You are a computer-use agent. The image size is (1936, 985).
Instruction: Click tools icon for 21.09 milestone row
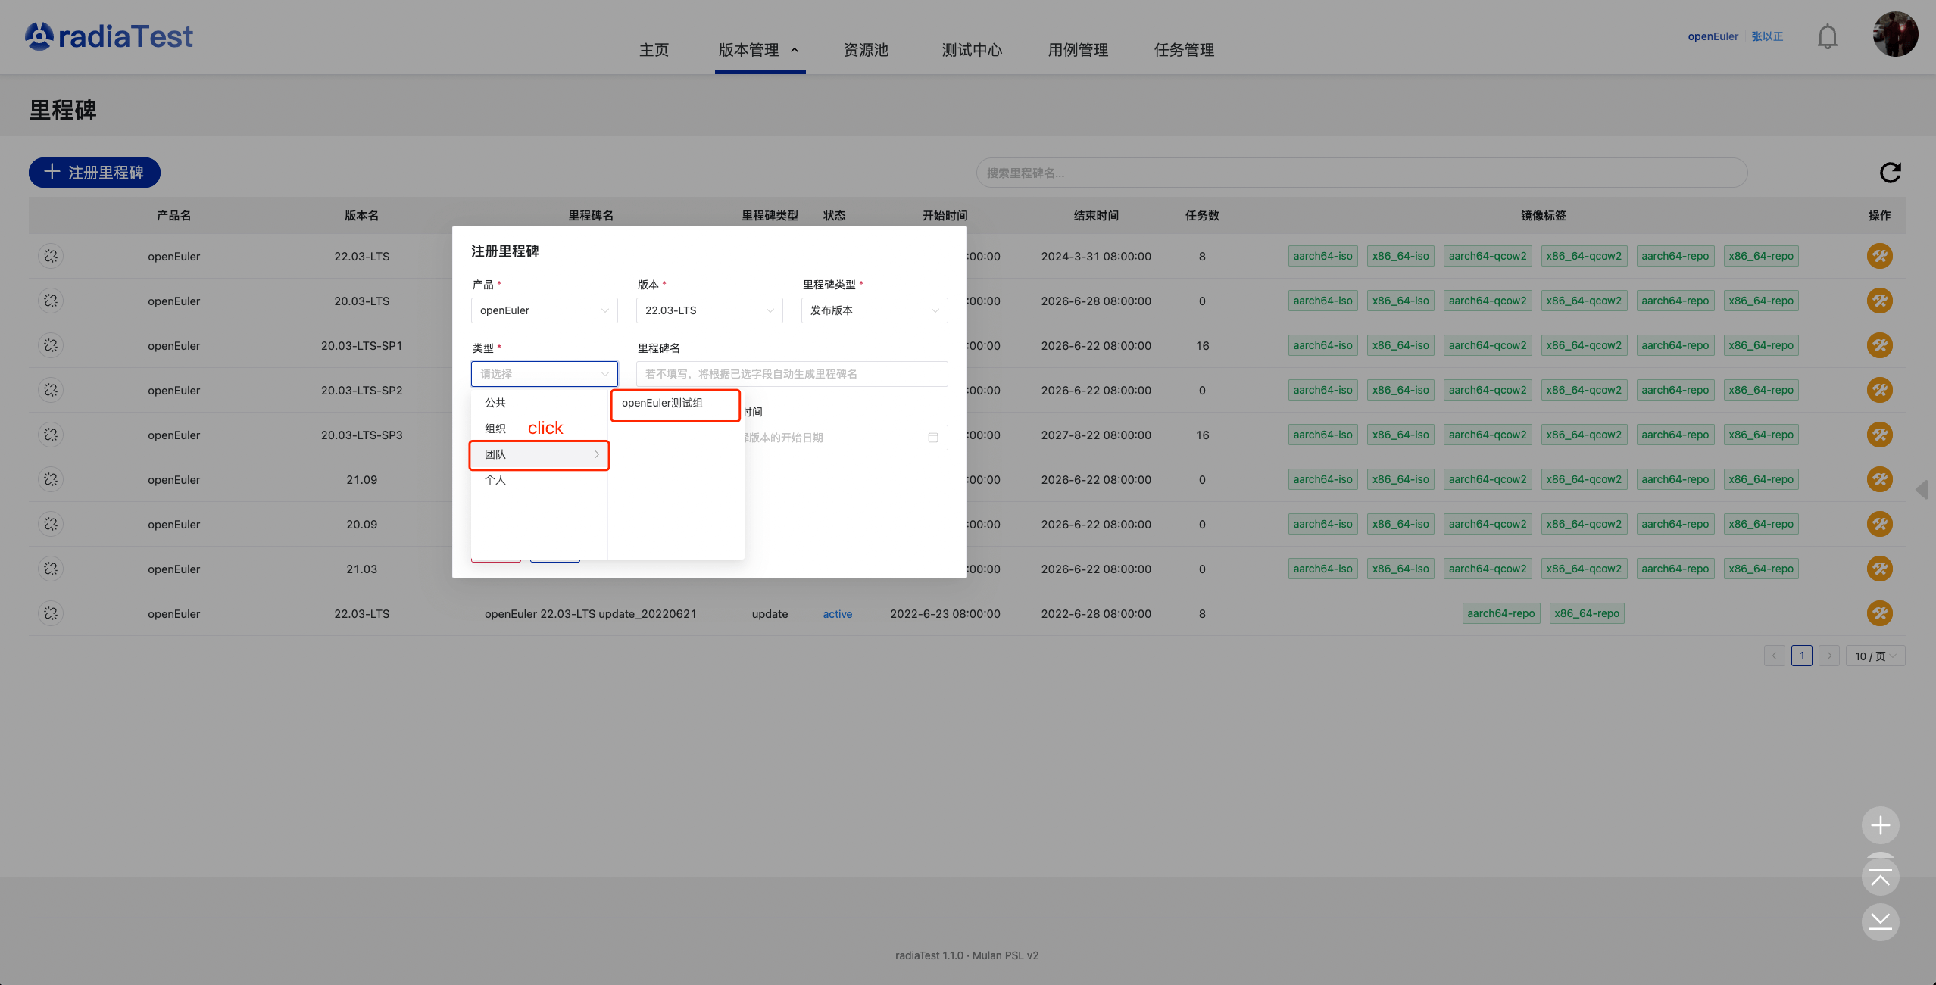(x=1879, y=479)
